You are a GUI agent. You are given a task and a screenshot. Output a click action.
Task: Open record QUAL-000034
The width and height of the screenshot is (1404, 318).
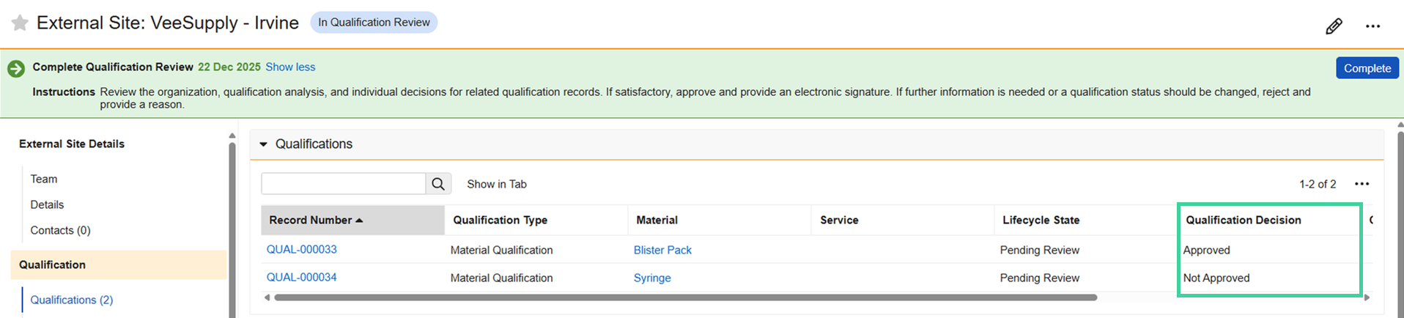(302, 277)
